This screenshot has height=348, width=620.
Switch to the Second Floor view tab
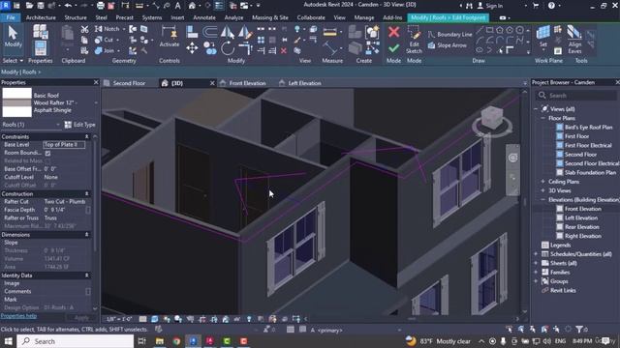tap(129, 83)
